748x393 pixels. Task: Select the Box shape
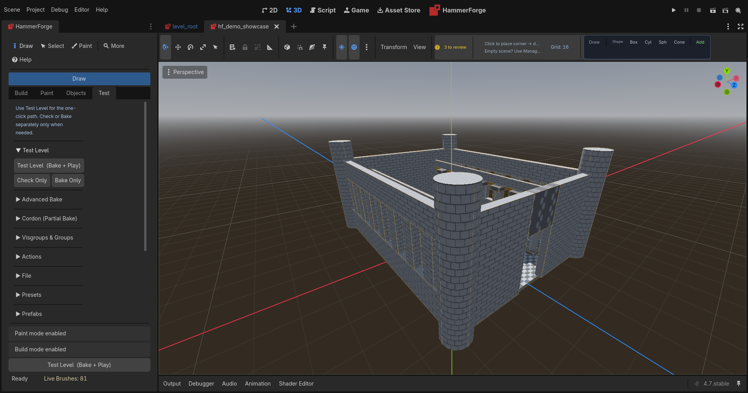(x=634, y=42)
